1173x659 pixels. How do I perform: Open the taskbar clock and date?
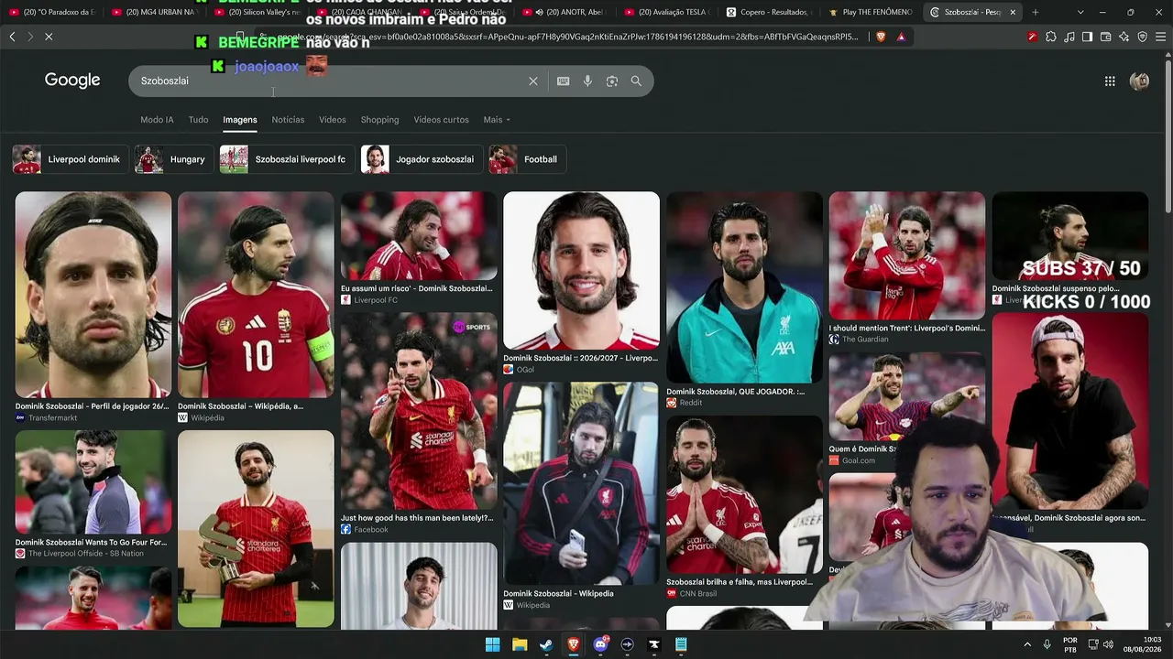pyautogui.click(x=1144, y=644)
